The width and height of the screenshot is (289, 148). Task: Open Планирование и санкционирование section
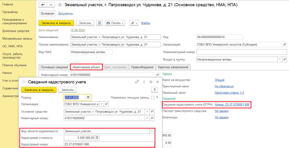15,21
